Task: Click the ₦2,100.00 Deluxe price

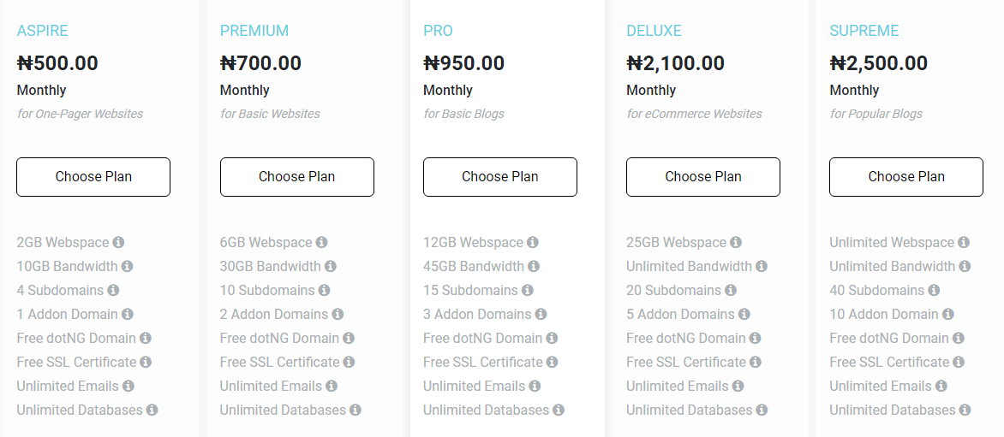Action: coord(676,63)
